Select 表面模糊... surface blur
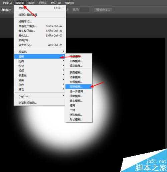This screenshot has width=167, height=172. (x=78, y=72)
